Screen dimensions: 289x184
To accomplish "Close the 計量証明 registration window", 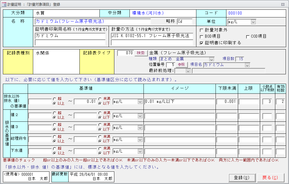I will (x=283, y=4).
